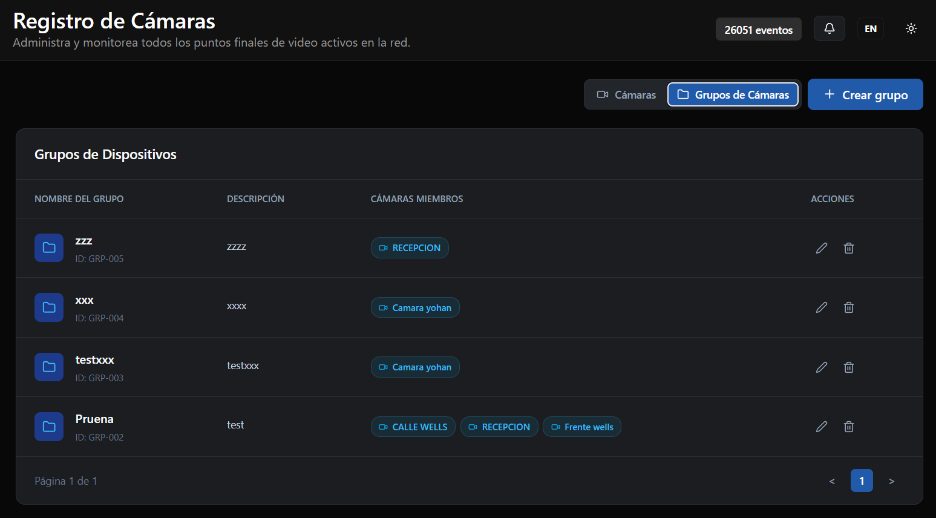Click the Página 1 de 1 text
This screenshot has height=518, width=936.
[x=66, y=481]
